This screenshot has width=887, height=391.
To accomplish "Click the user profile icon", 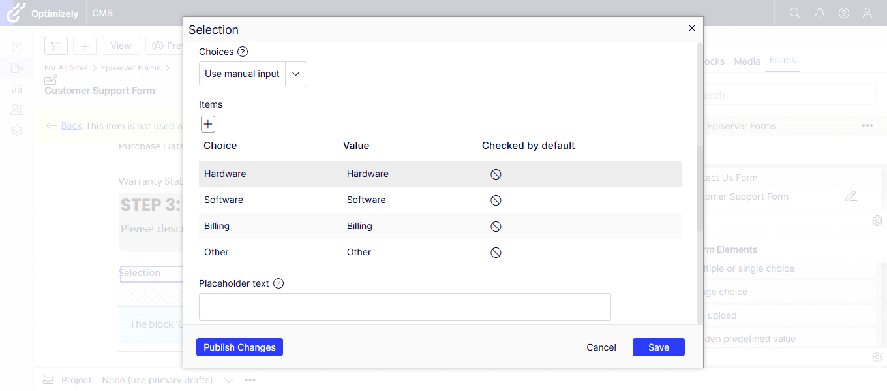I will tap(867, 13).
